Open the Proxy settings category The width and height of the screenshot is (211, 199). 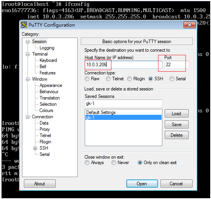tap(45, 129)
